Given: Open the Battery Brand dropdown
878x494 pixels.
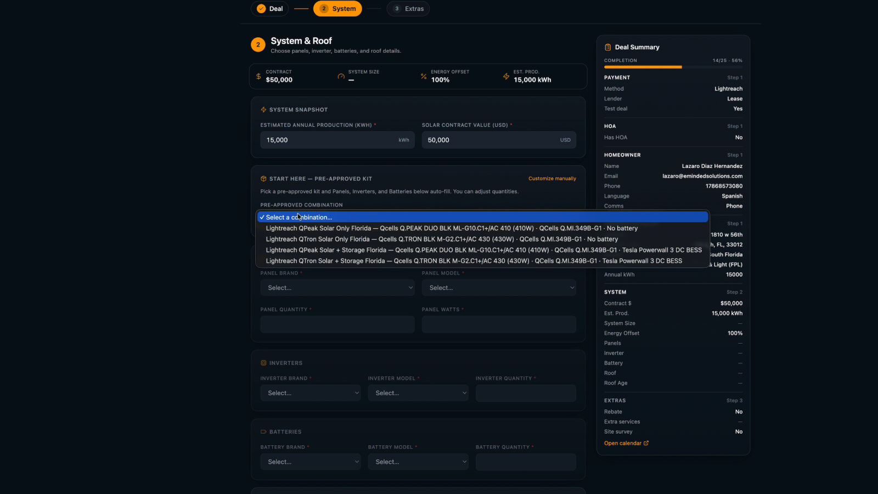Looking at the screenshot, I should coord(311,462).
